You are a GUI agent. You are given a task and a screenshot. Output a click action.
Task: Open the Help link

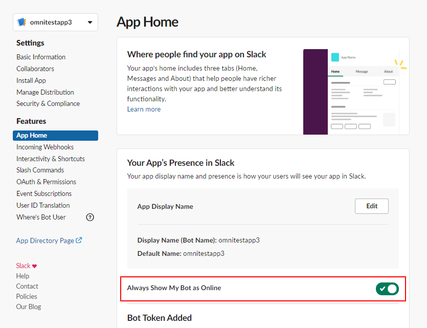point(23,276)
